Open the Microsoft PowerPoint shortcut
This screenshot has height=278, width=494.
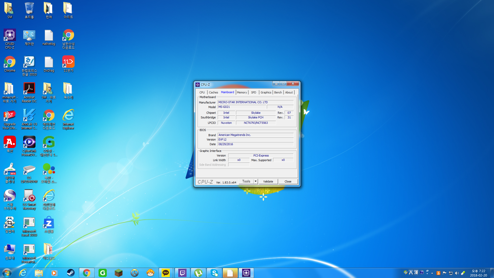29,253
